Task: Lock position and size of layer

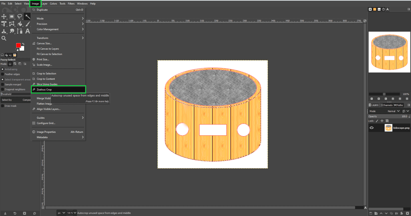Action: tap(382, 121)
